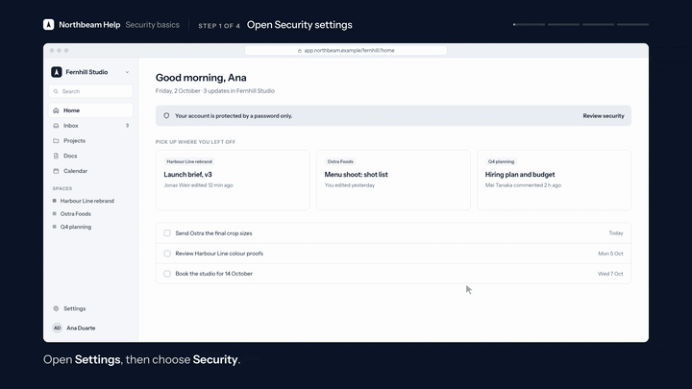
Task: Click the Jonas Weir edited 12 min ago text
Action: [x=198, y=185]
